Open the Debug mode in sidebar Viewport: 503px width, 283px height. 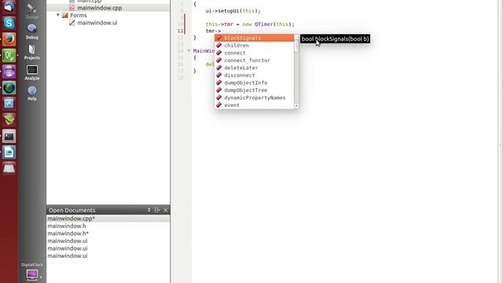(31, 31)
